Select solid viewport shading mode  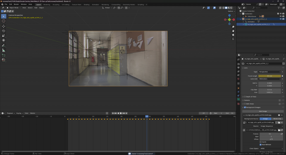point(226,8)
